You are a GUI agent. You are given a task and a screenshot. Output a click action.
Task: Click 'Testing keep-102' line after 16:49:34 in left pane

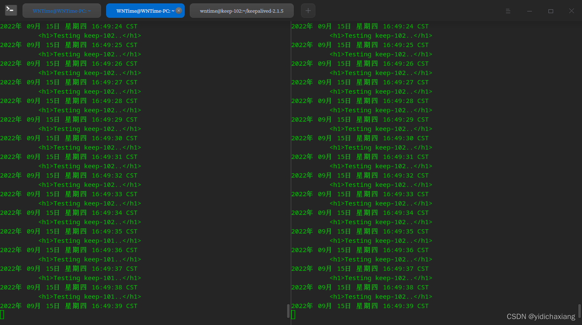point(90,222)
